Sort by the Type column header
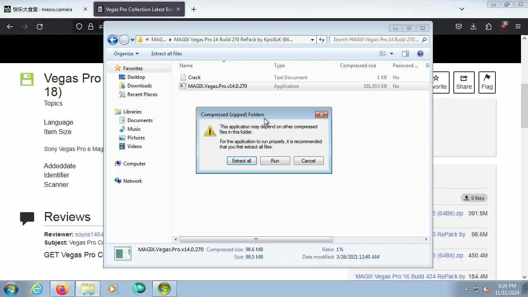 pyautogui.click(x=279, y=66)
